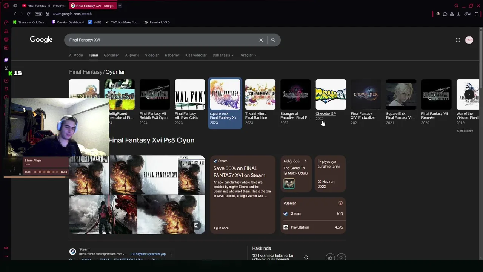483x272 pixels.
Task: Click the info icon beside Puanlar
Action: point(340,203)
